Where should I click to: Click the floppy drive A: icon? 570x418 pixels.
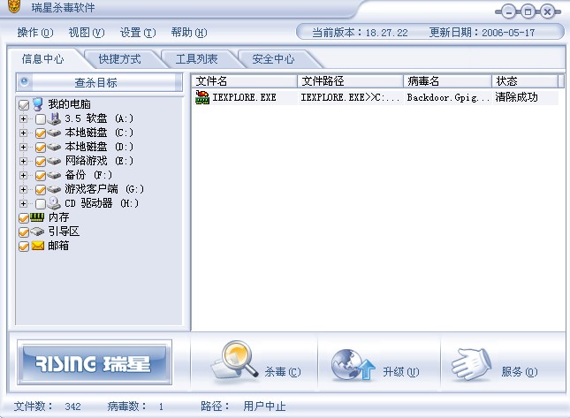click(x=54, y=118)
